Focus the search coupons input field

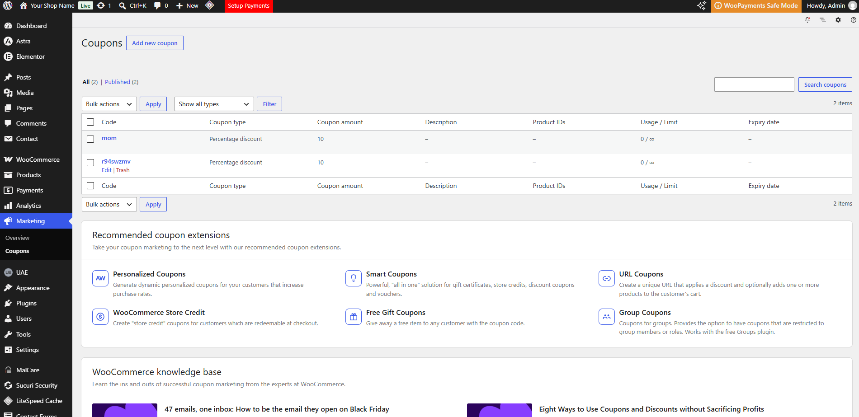point(754,84)
